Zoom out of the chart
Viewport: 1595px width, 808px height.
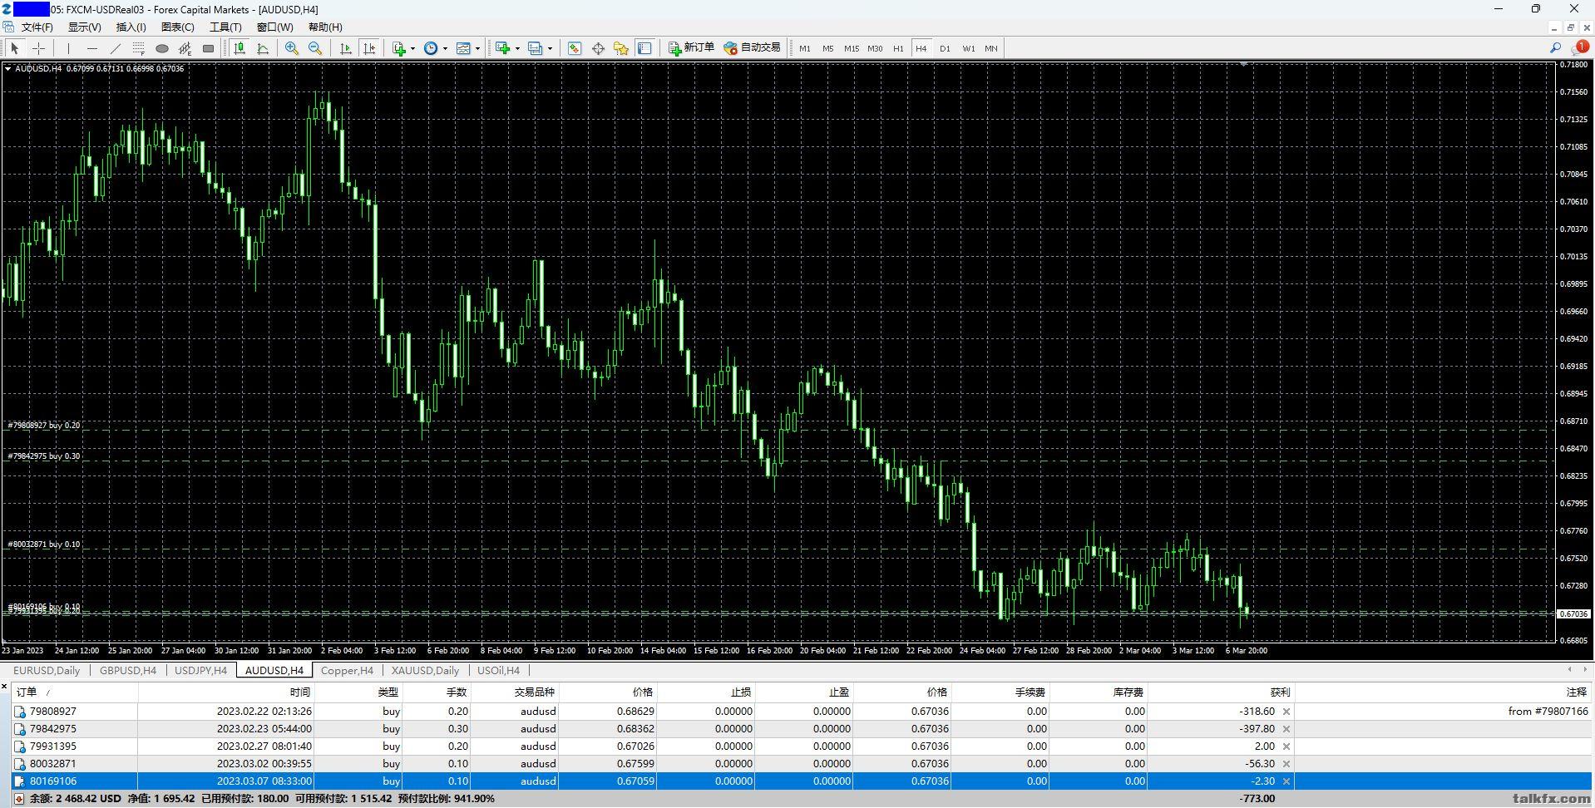[315, 48]
